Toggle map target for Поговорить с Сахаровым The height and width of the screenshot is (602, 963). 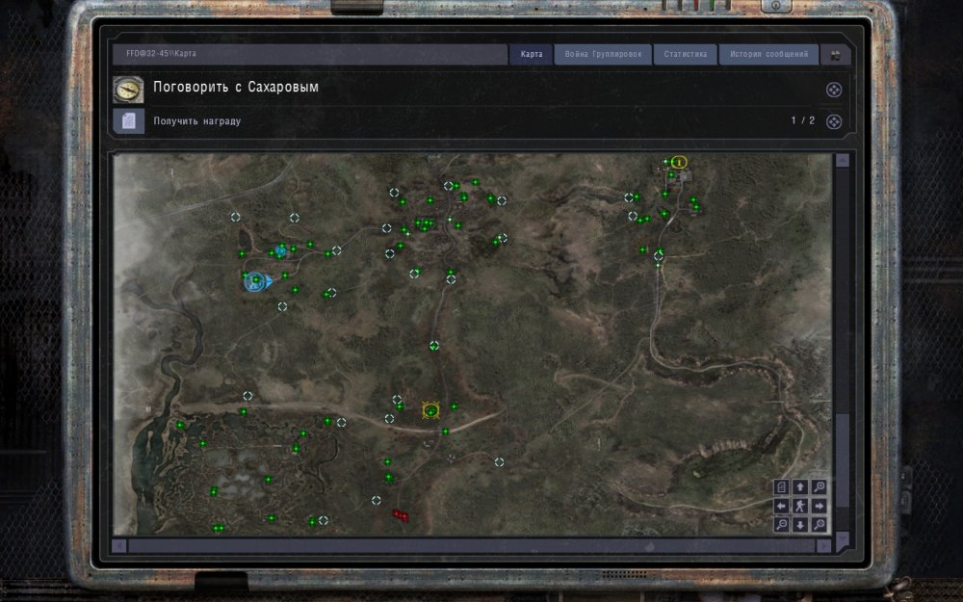pos(834,90)
